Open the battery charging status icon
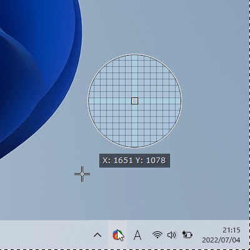Viewport: 250px width, 250px height. (187, 234)
